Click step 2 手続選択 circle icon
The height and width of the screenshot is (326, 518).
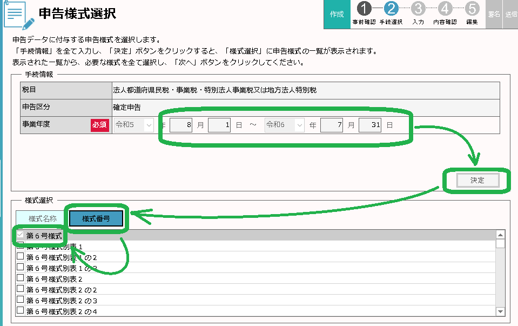click(392, 9)
